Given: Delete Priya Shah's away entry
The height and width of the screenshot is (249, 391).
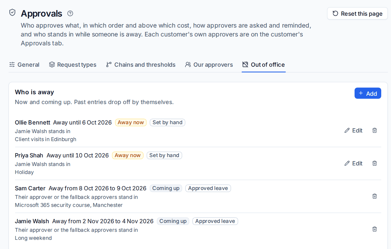Looking at the screenshot, I should (x=375, y=163).
